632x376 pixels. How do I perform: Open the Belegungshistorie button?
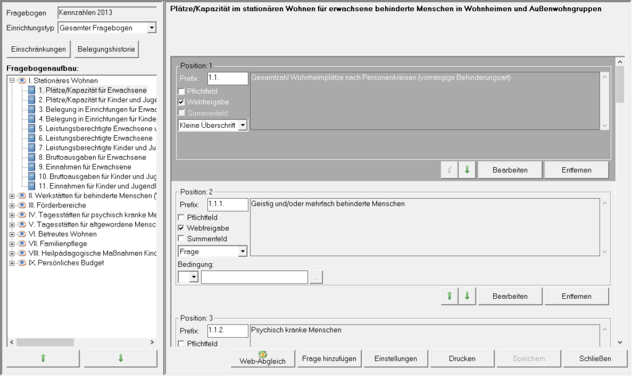[104, 49]
